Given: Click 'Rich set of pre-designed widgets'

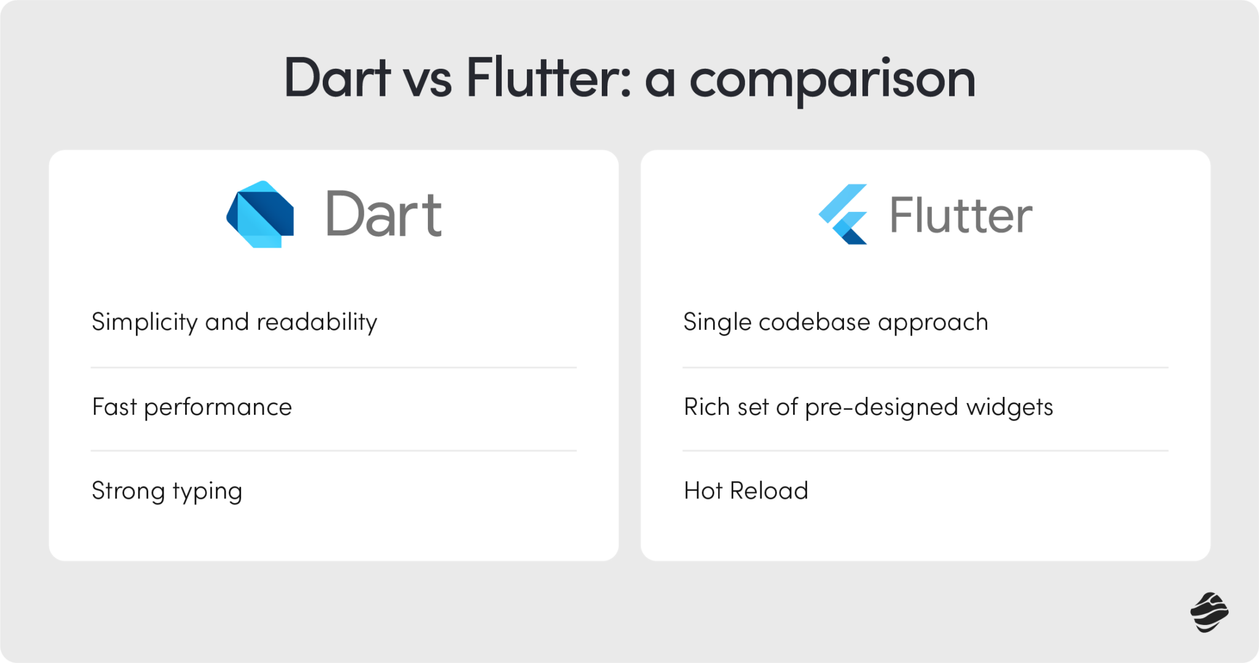Looking at the screenshot, I should (x=868, y=407).
